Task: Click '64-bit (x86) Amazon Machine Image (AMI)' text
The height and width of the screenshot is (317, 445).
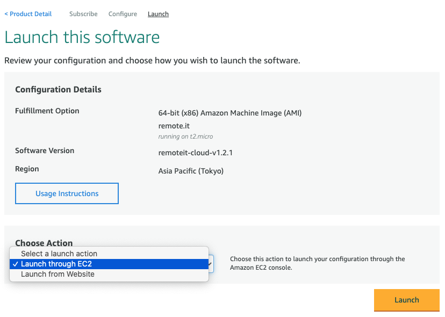Action: click(x=230, y=113)
